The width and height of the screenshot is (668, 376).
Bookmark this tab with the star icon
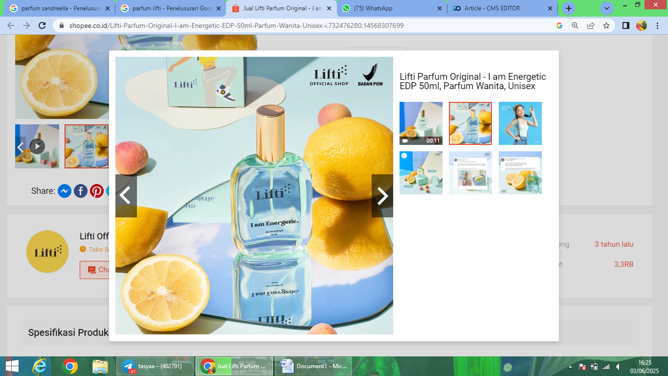606,25
